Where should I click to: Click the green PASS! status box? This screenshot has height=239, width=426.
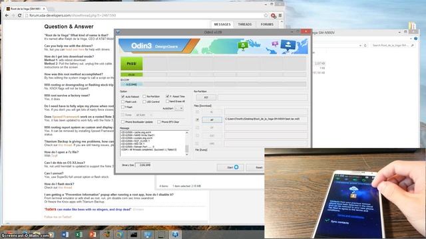[132, 64]
